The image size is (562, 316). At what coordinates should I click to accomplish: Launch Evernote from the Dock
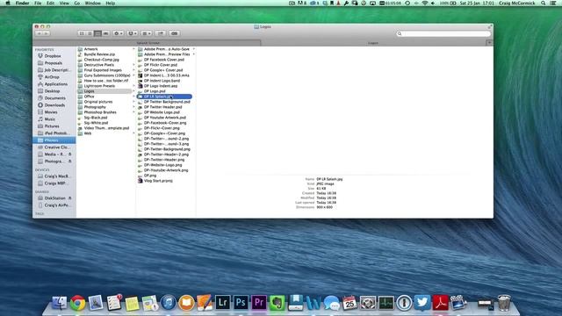pos(277,303)
